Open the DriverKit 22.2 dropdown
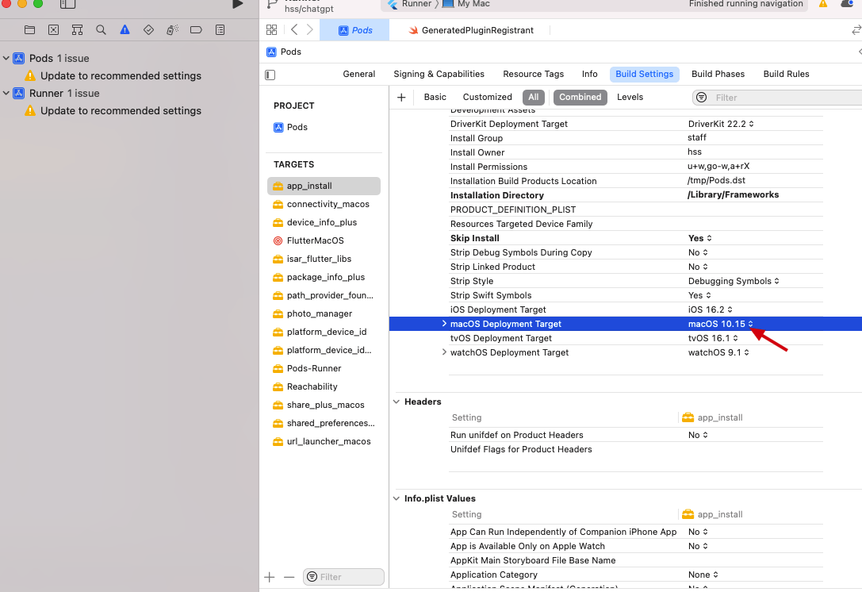This screenshot has height=592, width=862. pos(722,124)
